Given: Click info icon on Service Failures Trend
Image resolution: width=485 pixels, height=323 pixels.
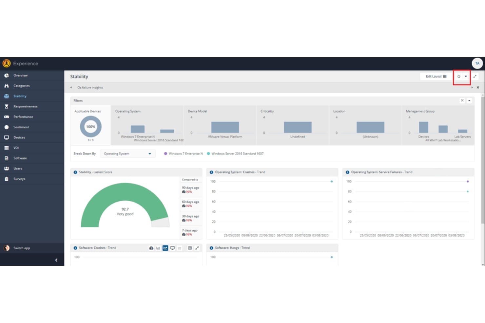Looking at the screenshot, I should [347, 172].
